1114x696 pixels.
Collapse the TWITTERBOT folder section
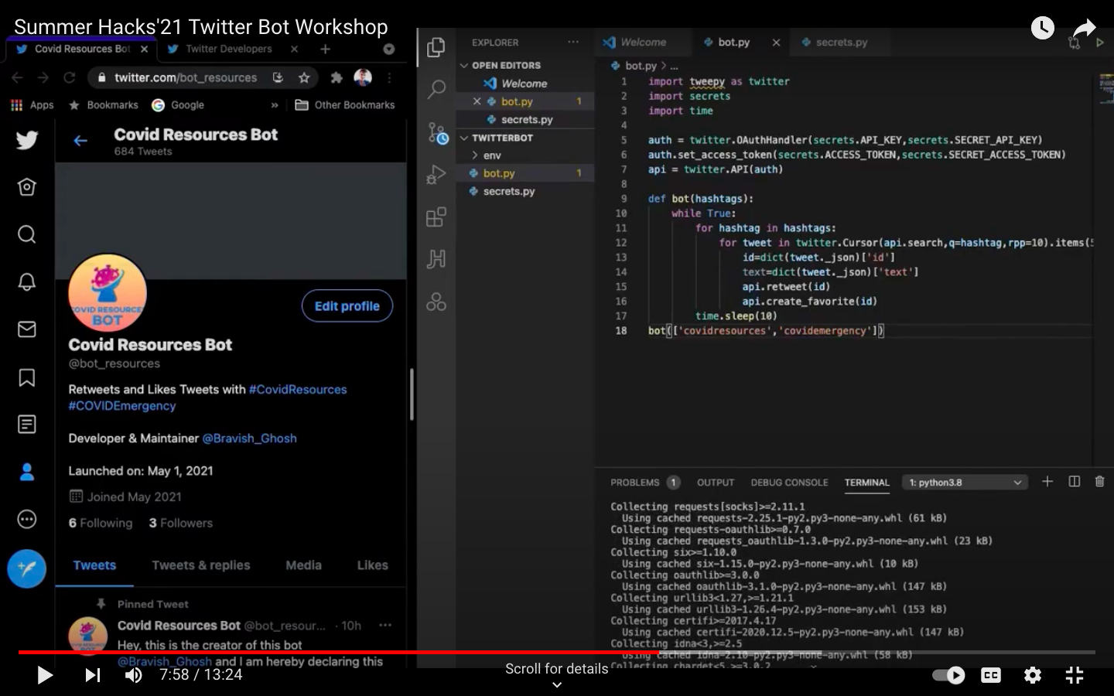(501, 138)
